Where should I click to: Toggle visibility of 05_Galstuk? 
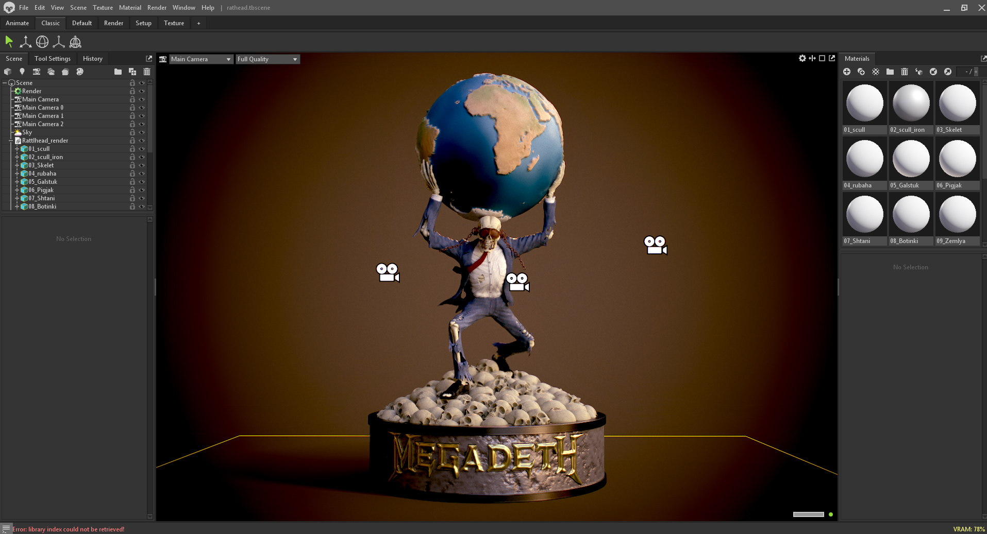[142, 182]
